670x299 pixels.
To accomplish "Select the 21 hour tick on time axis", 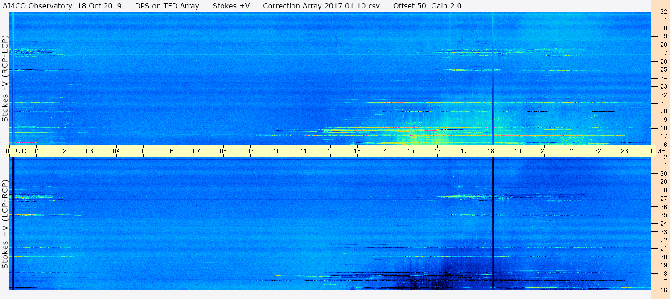I will click(x=571, y=151).
